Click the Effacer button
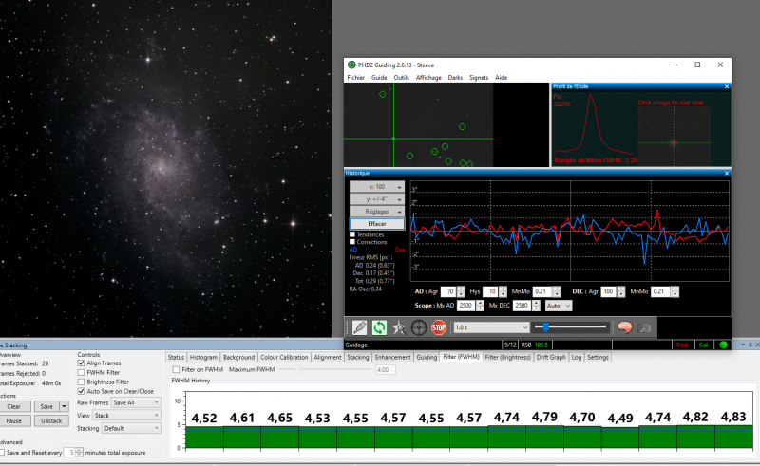The height and width of the screenshot is (466, 760). [377, 224]
